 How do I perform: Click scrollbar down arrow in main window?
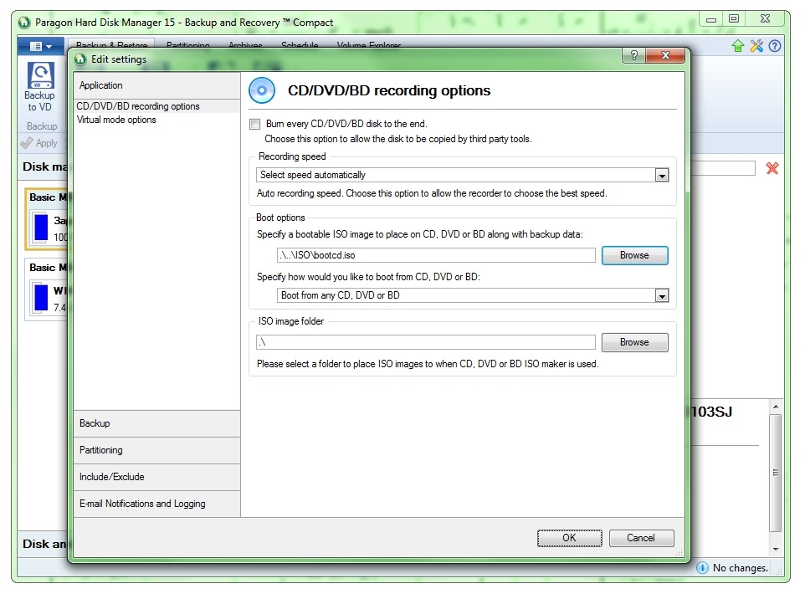pyautogui.click(x=775, y=549)
